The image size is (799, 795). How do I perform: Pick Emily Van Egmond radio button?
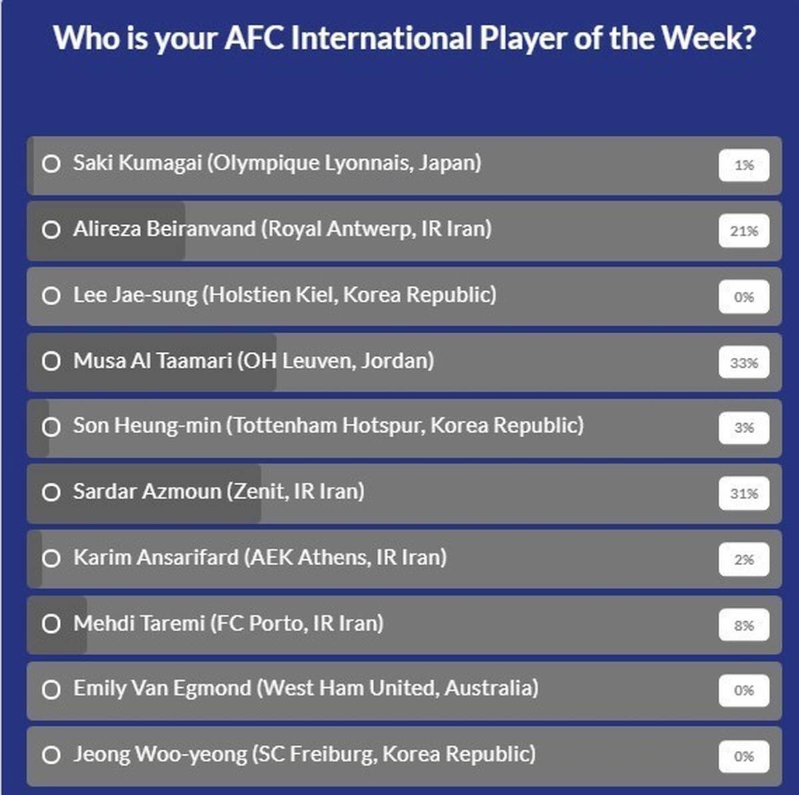51,689
